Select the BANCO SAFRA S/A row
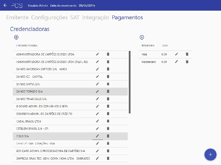The width and height of the screenshot is (221, 165). [70, 84]
